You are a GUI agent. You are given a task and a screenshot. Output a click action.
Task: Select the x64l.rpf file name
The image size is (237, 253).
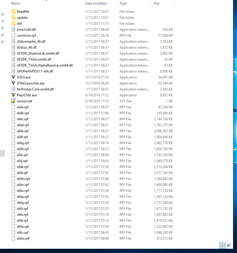pos(22,173)
